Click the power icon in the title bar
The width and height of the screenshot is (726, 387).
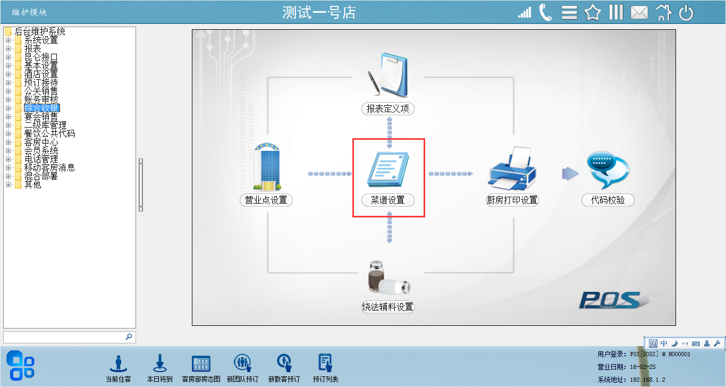tap(686, 12)
